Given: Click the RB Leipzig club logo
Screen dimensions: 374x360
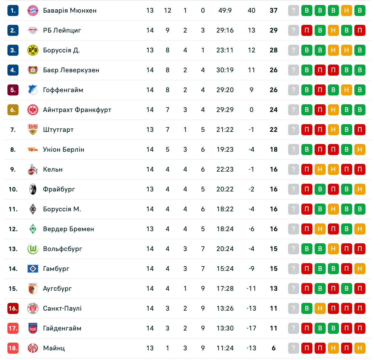Looking at the screenshot, I should pos(33,30).
